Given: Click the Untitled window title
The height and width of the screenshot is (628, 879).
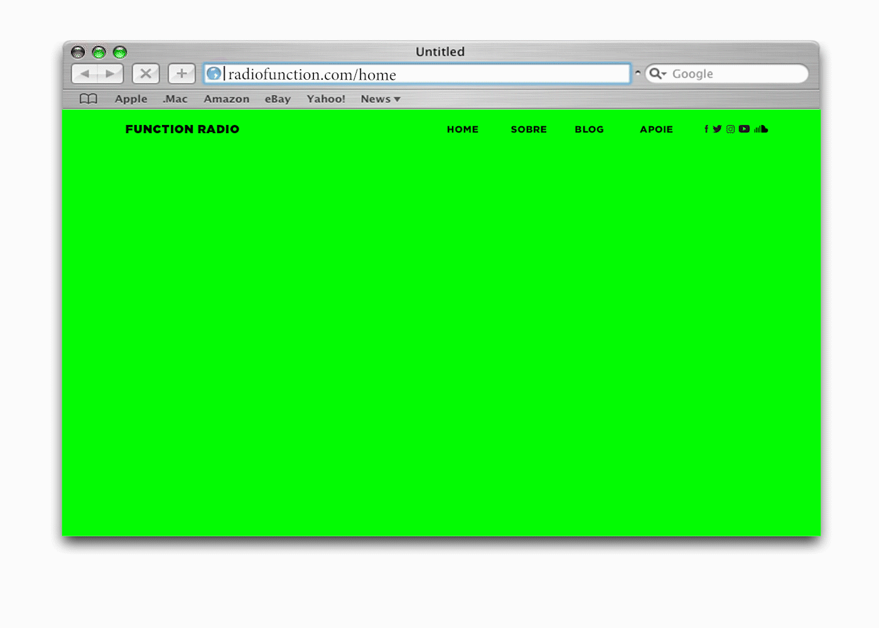Looking at the screenshot, I should [x=440, y=51].
